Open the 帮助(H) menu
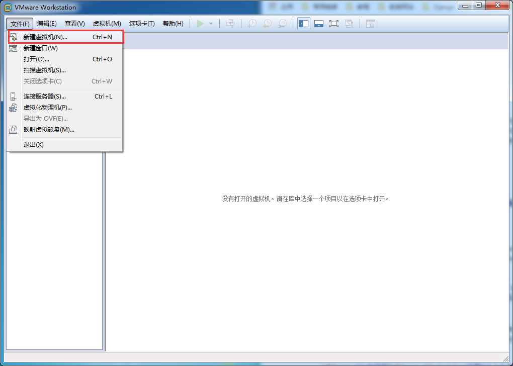 tap(173, 24)
